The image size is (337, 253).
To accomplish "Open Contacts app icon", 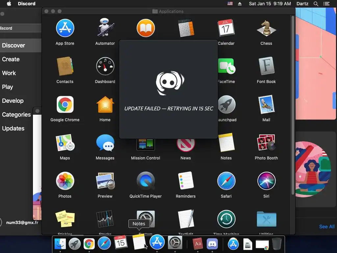I will point(65,66).
